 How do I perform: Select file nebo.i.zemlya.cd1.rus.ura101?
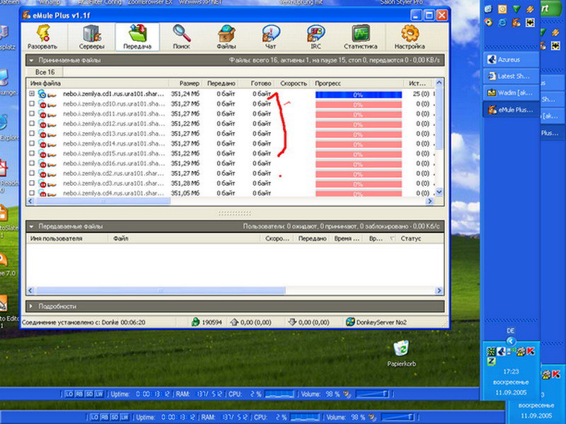point(113,94)
